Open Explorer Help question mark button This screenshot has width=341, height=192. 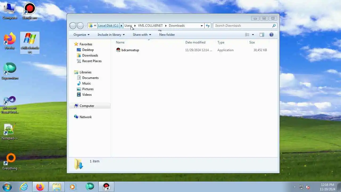271,35
